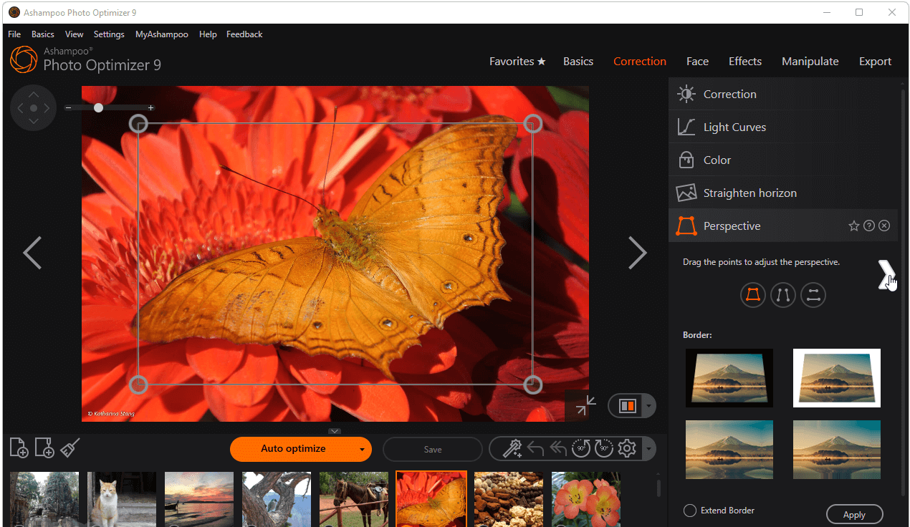Open help for the Perspective tool
The width and height of the screenshot is (910, 527).
point(869,226)
